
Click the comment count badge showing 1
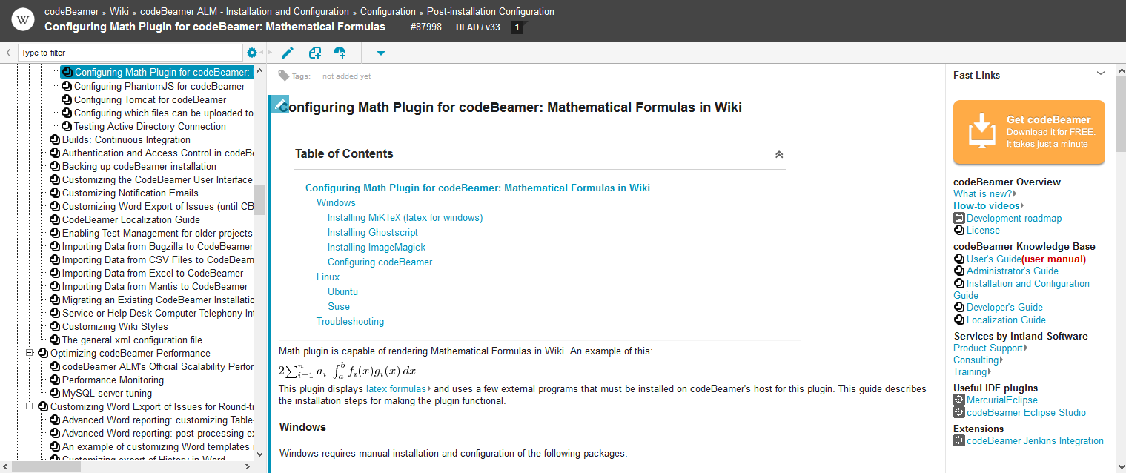[x=517, y=27]
